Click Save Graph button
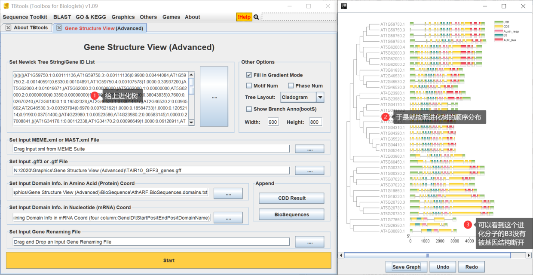Image resolution: width=533 pixels, height=275 pixels. (x=406, y=267)
